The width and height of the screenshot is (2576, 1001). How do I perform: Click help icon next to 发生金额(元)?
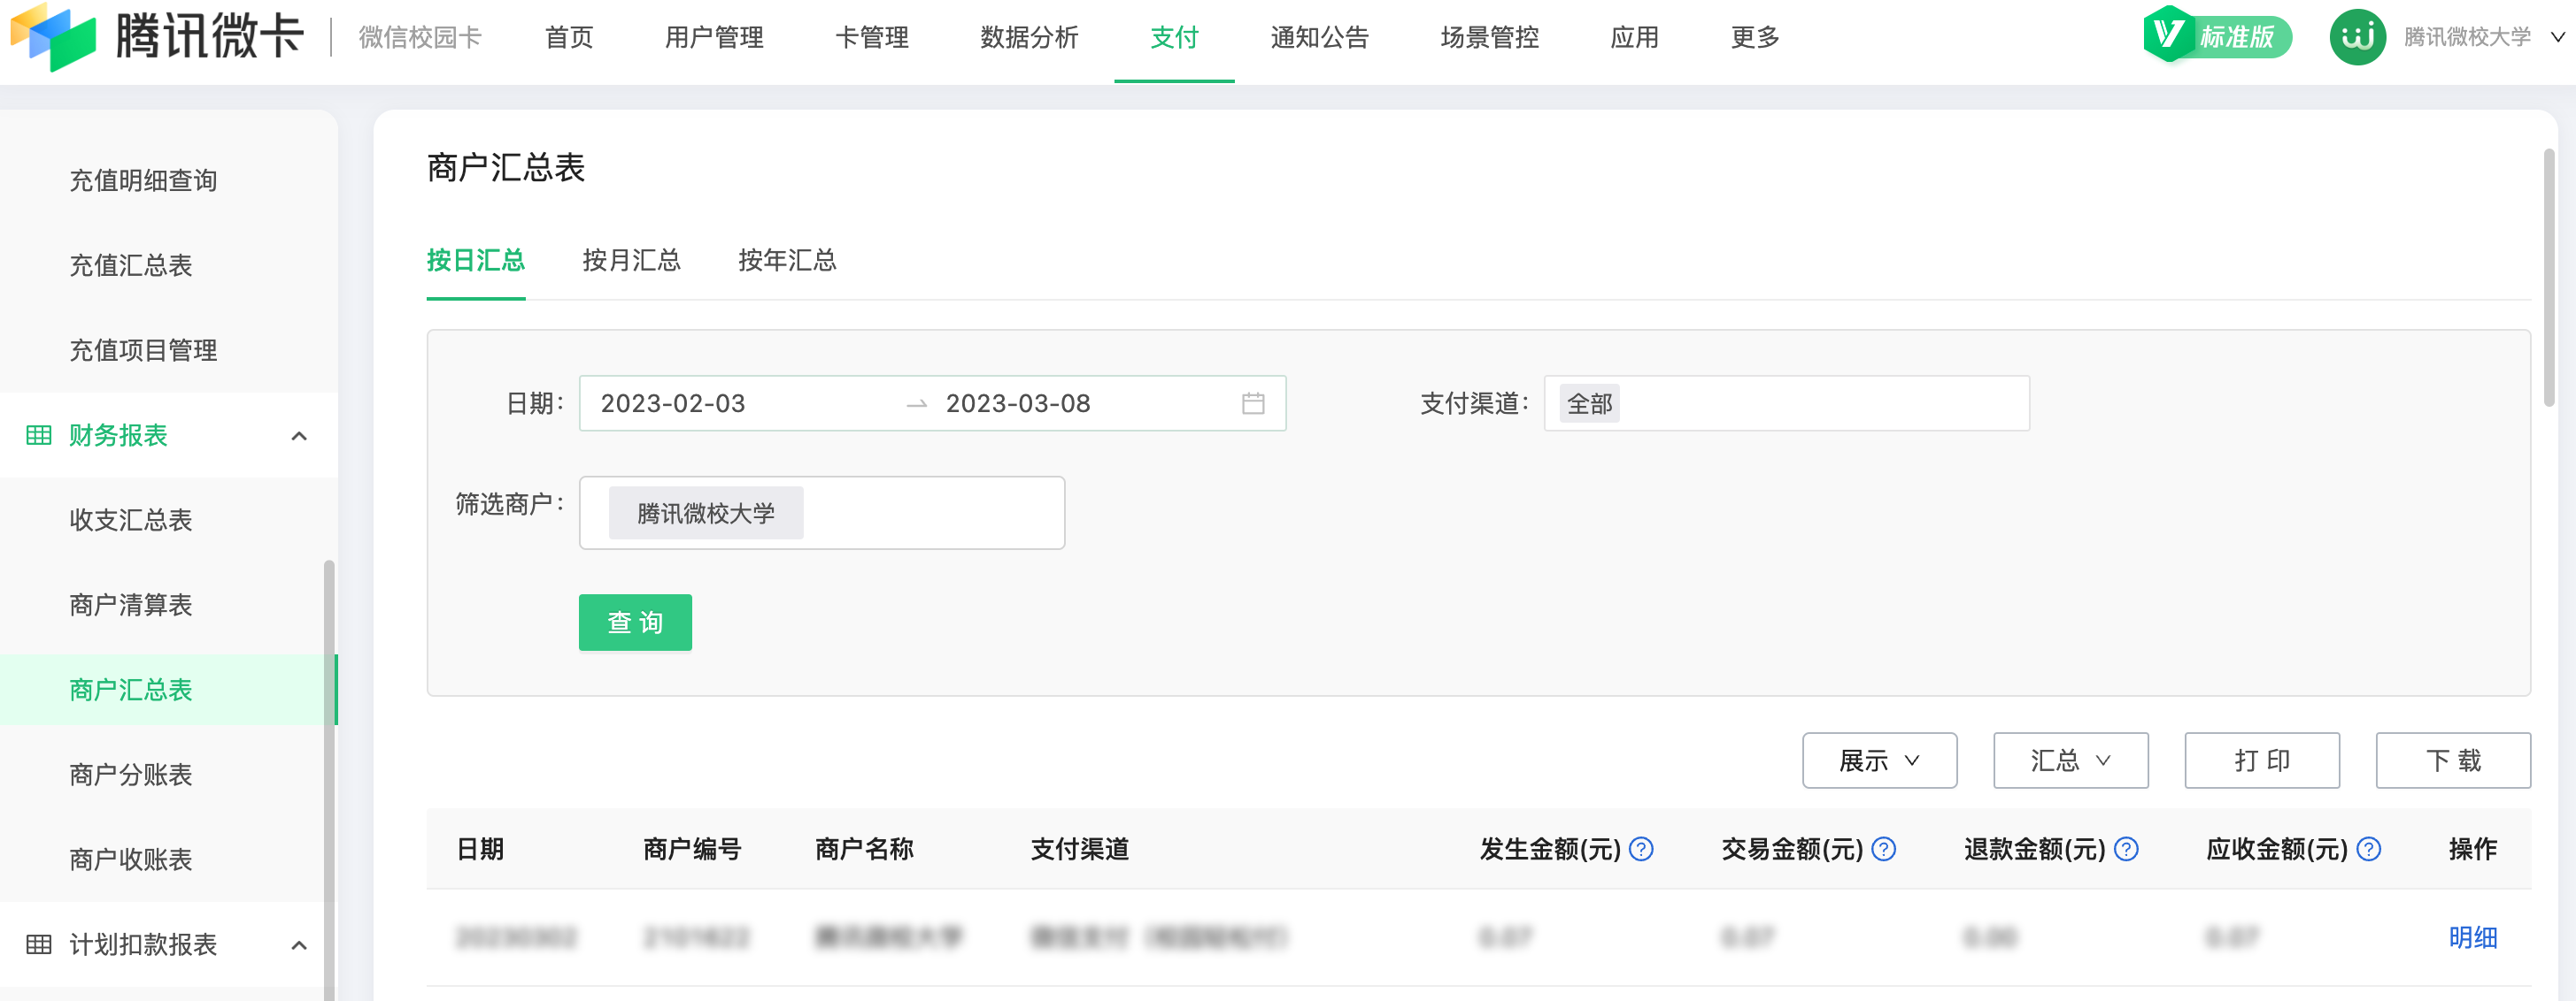point(1641,849)
